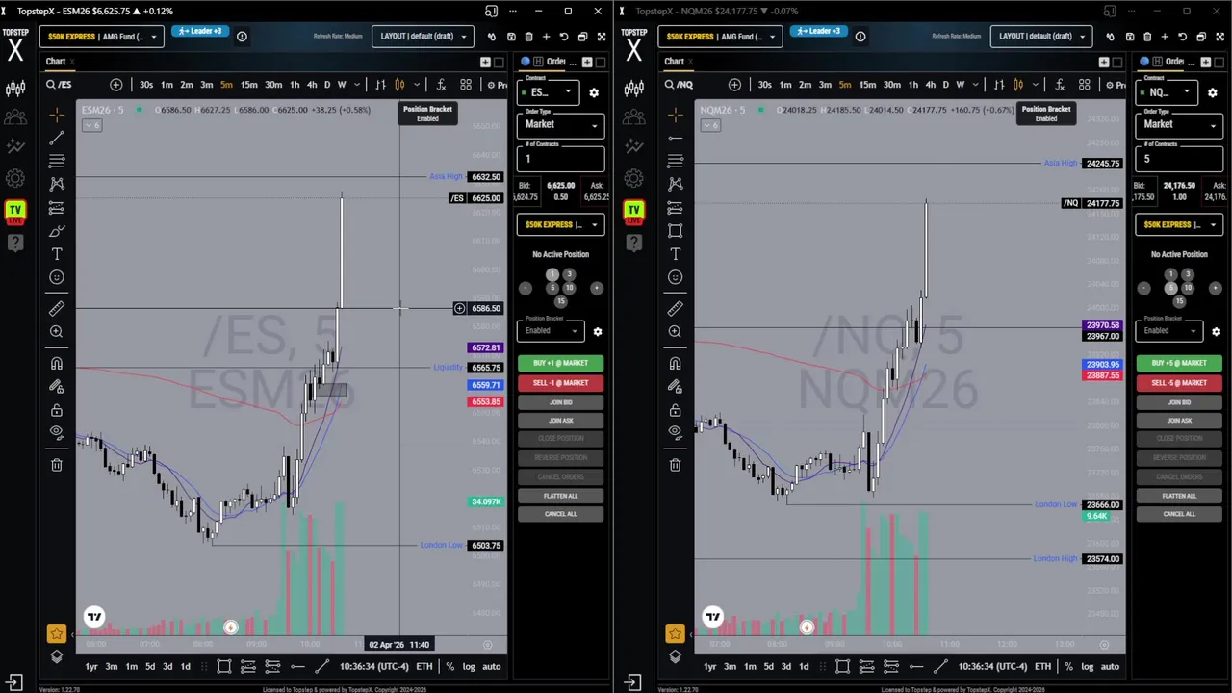Open the chart layout grid icon in ES chart

[466, 85]
